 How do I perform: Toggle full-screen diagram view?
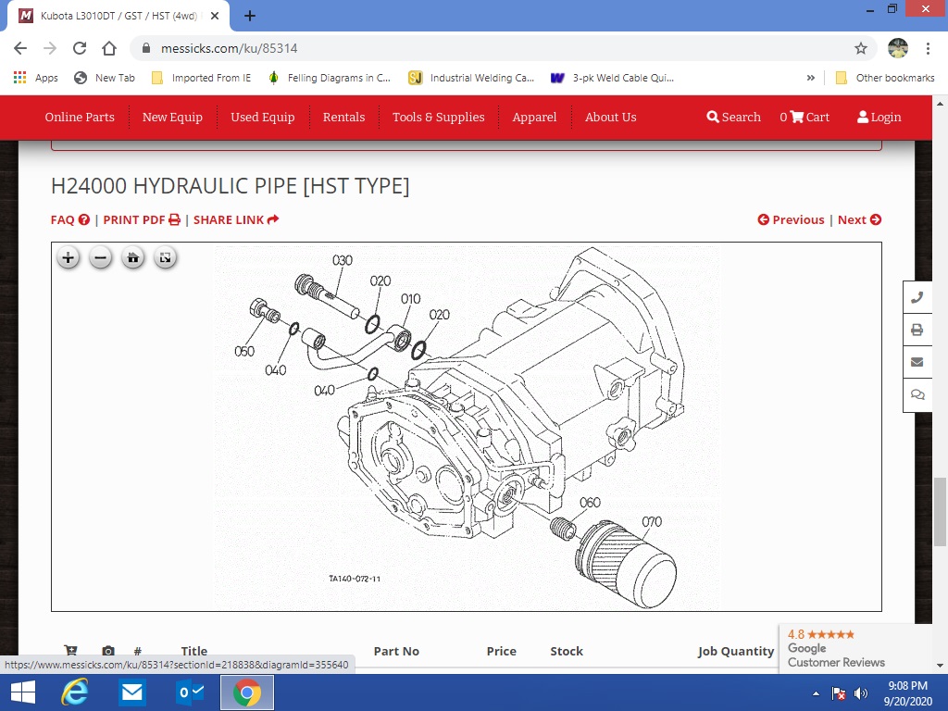pos(165,258)
